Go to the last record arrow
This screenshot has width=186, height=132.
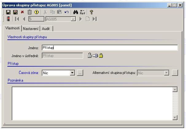tap(95, 19)
